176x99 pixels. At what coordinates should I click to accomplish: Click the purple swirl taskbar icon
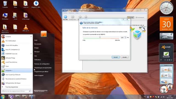(x=11, y=97)
